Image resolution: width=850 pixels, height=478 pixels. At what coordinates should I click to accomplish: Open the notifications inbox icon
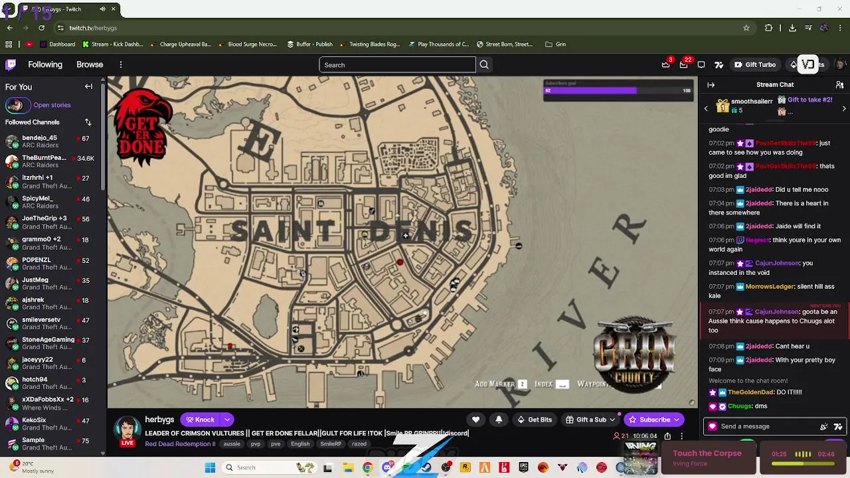pos(684,64)
